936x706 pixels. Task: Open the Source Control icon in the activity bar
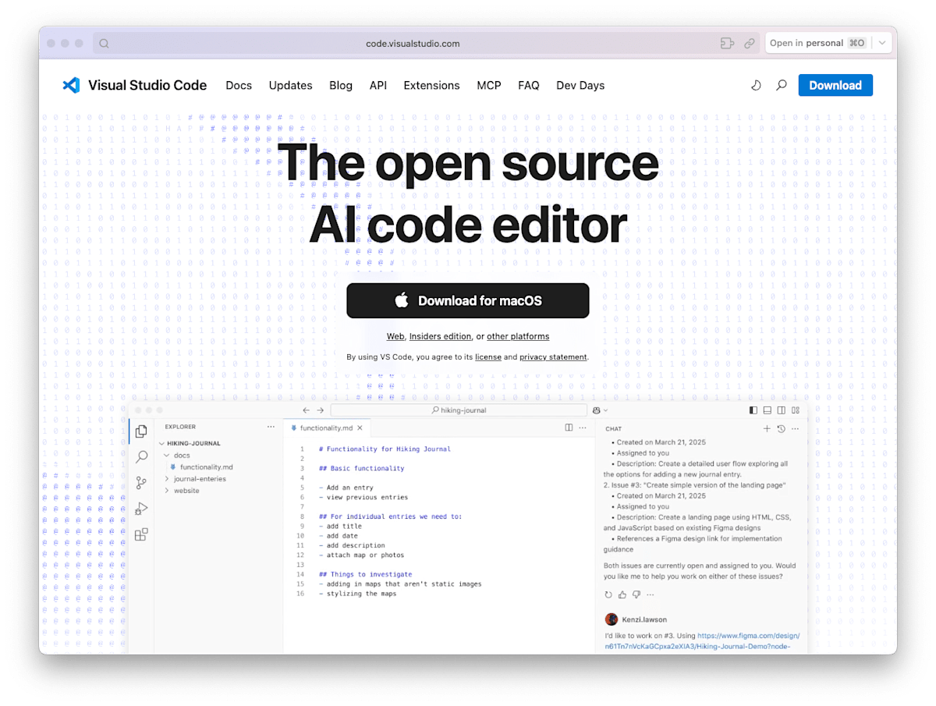141,483
